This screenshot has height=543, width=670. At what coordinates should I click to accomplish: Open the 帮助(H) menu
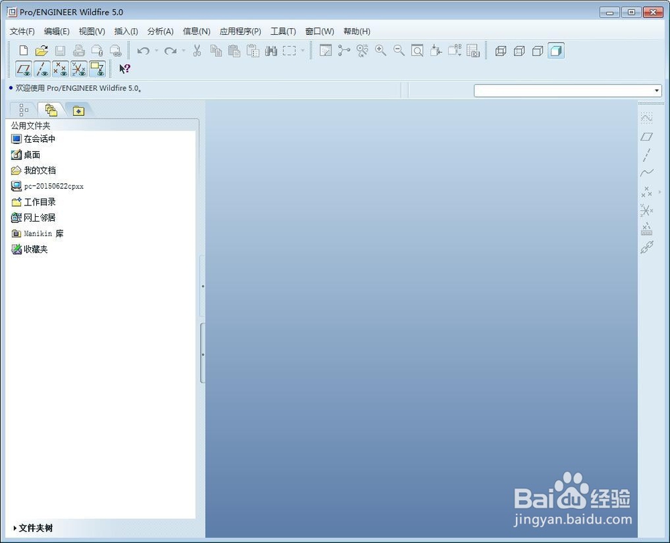[357, 31]
